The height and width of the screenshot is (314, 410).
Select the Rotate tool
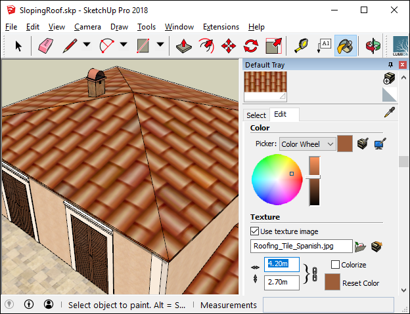click(x=251, y=45)
